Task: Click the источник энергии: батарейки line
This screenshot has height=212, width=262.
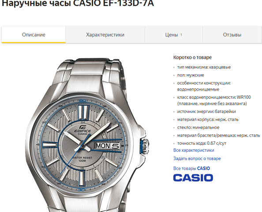Action: point(206,111)
